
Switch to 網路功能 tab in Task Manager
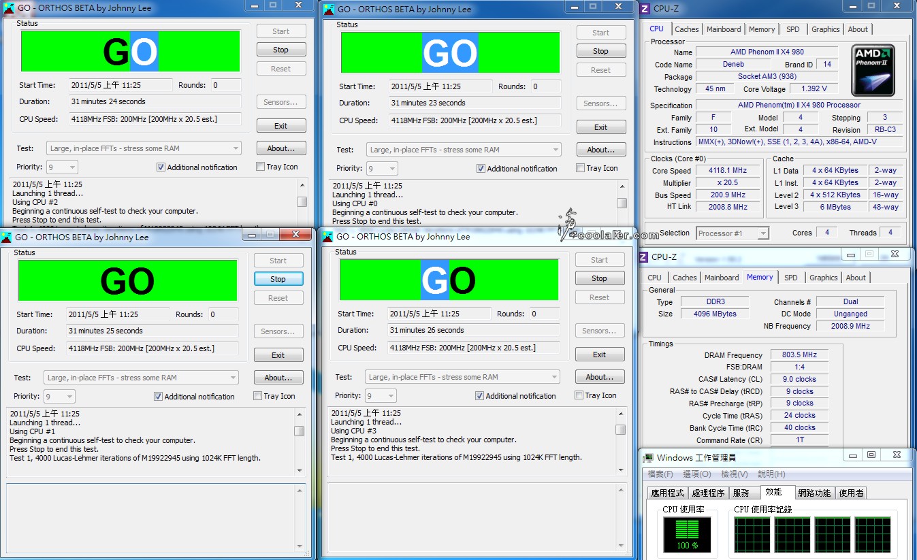[x=814, y=493]
